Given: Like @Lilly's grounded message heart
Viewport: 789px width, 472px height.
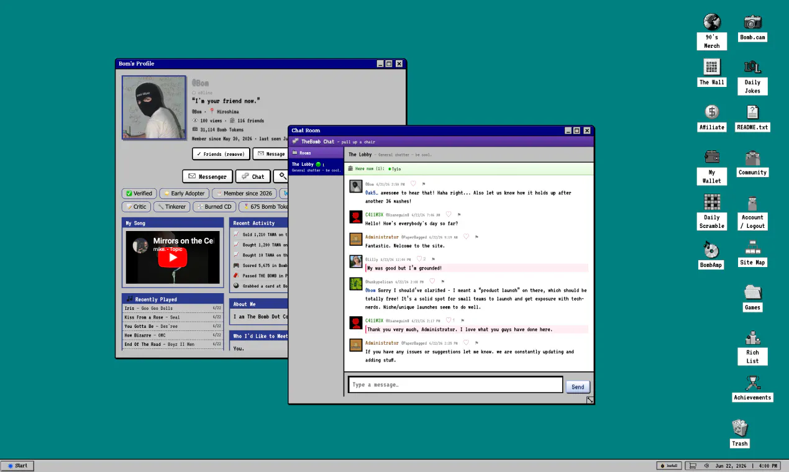Looking at the screenshot, I should coord(421,259).
